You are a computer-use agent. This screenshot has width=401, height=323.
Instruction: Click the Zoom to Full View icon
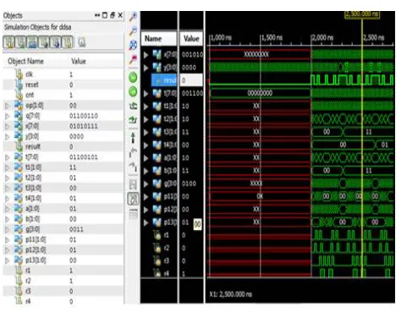point(133,45)
